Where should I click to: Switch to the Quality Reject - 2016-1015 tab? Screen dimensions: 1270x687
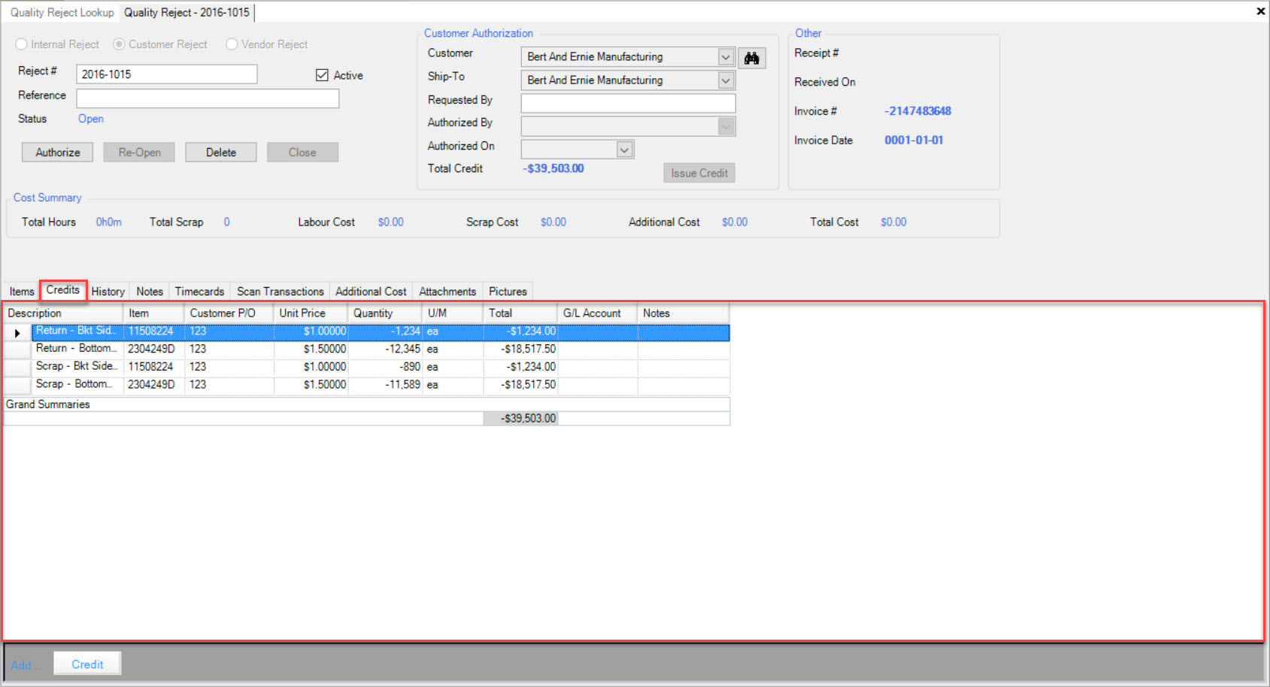click(x=186, y=13)
